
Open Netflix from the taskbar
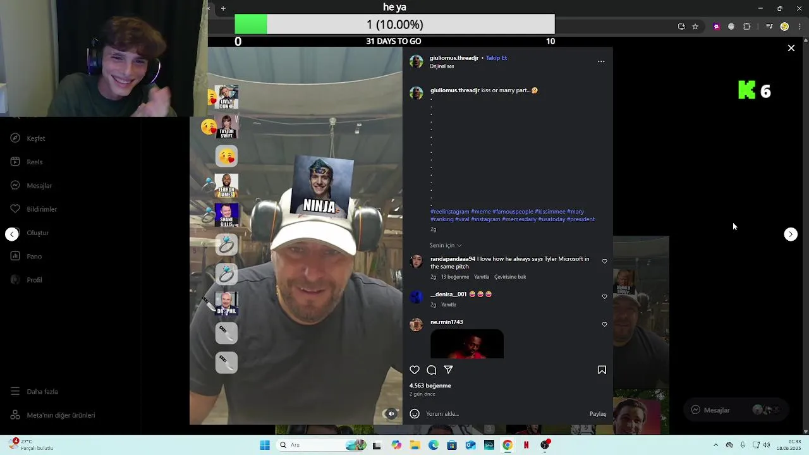click(x=526, y=445)
